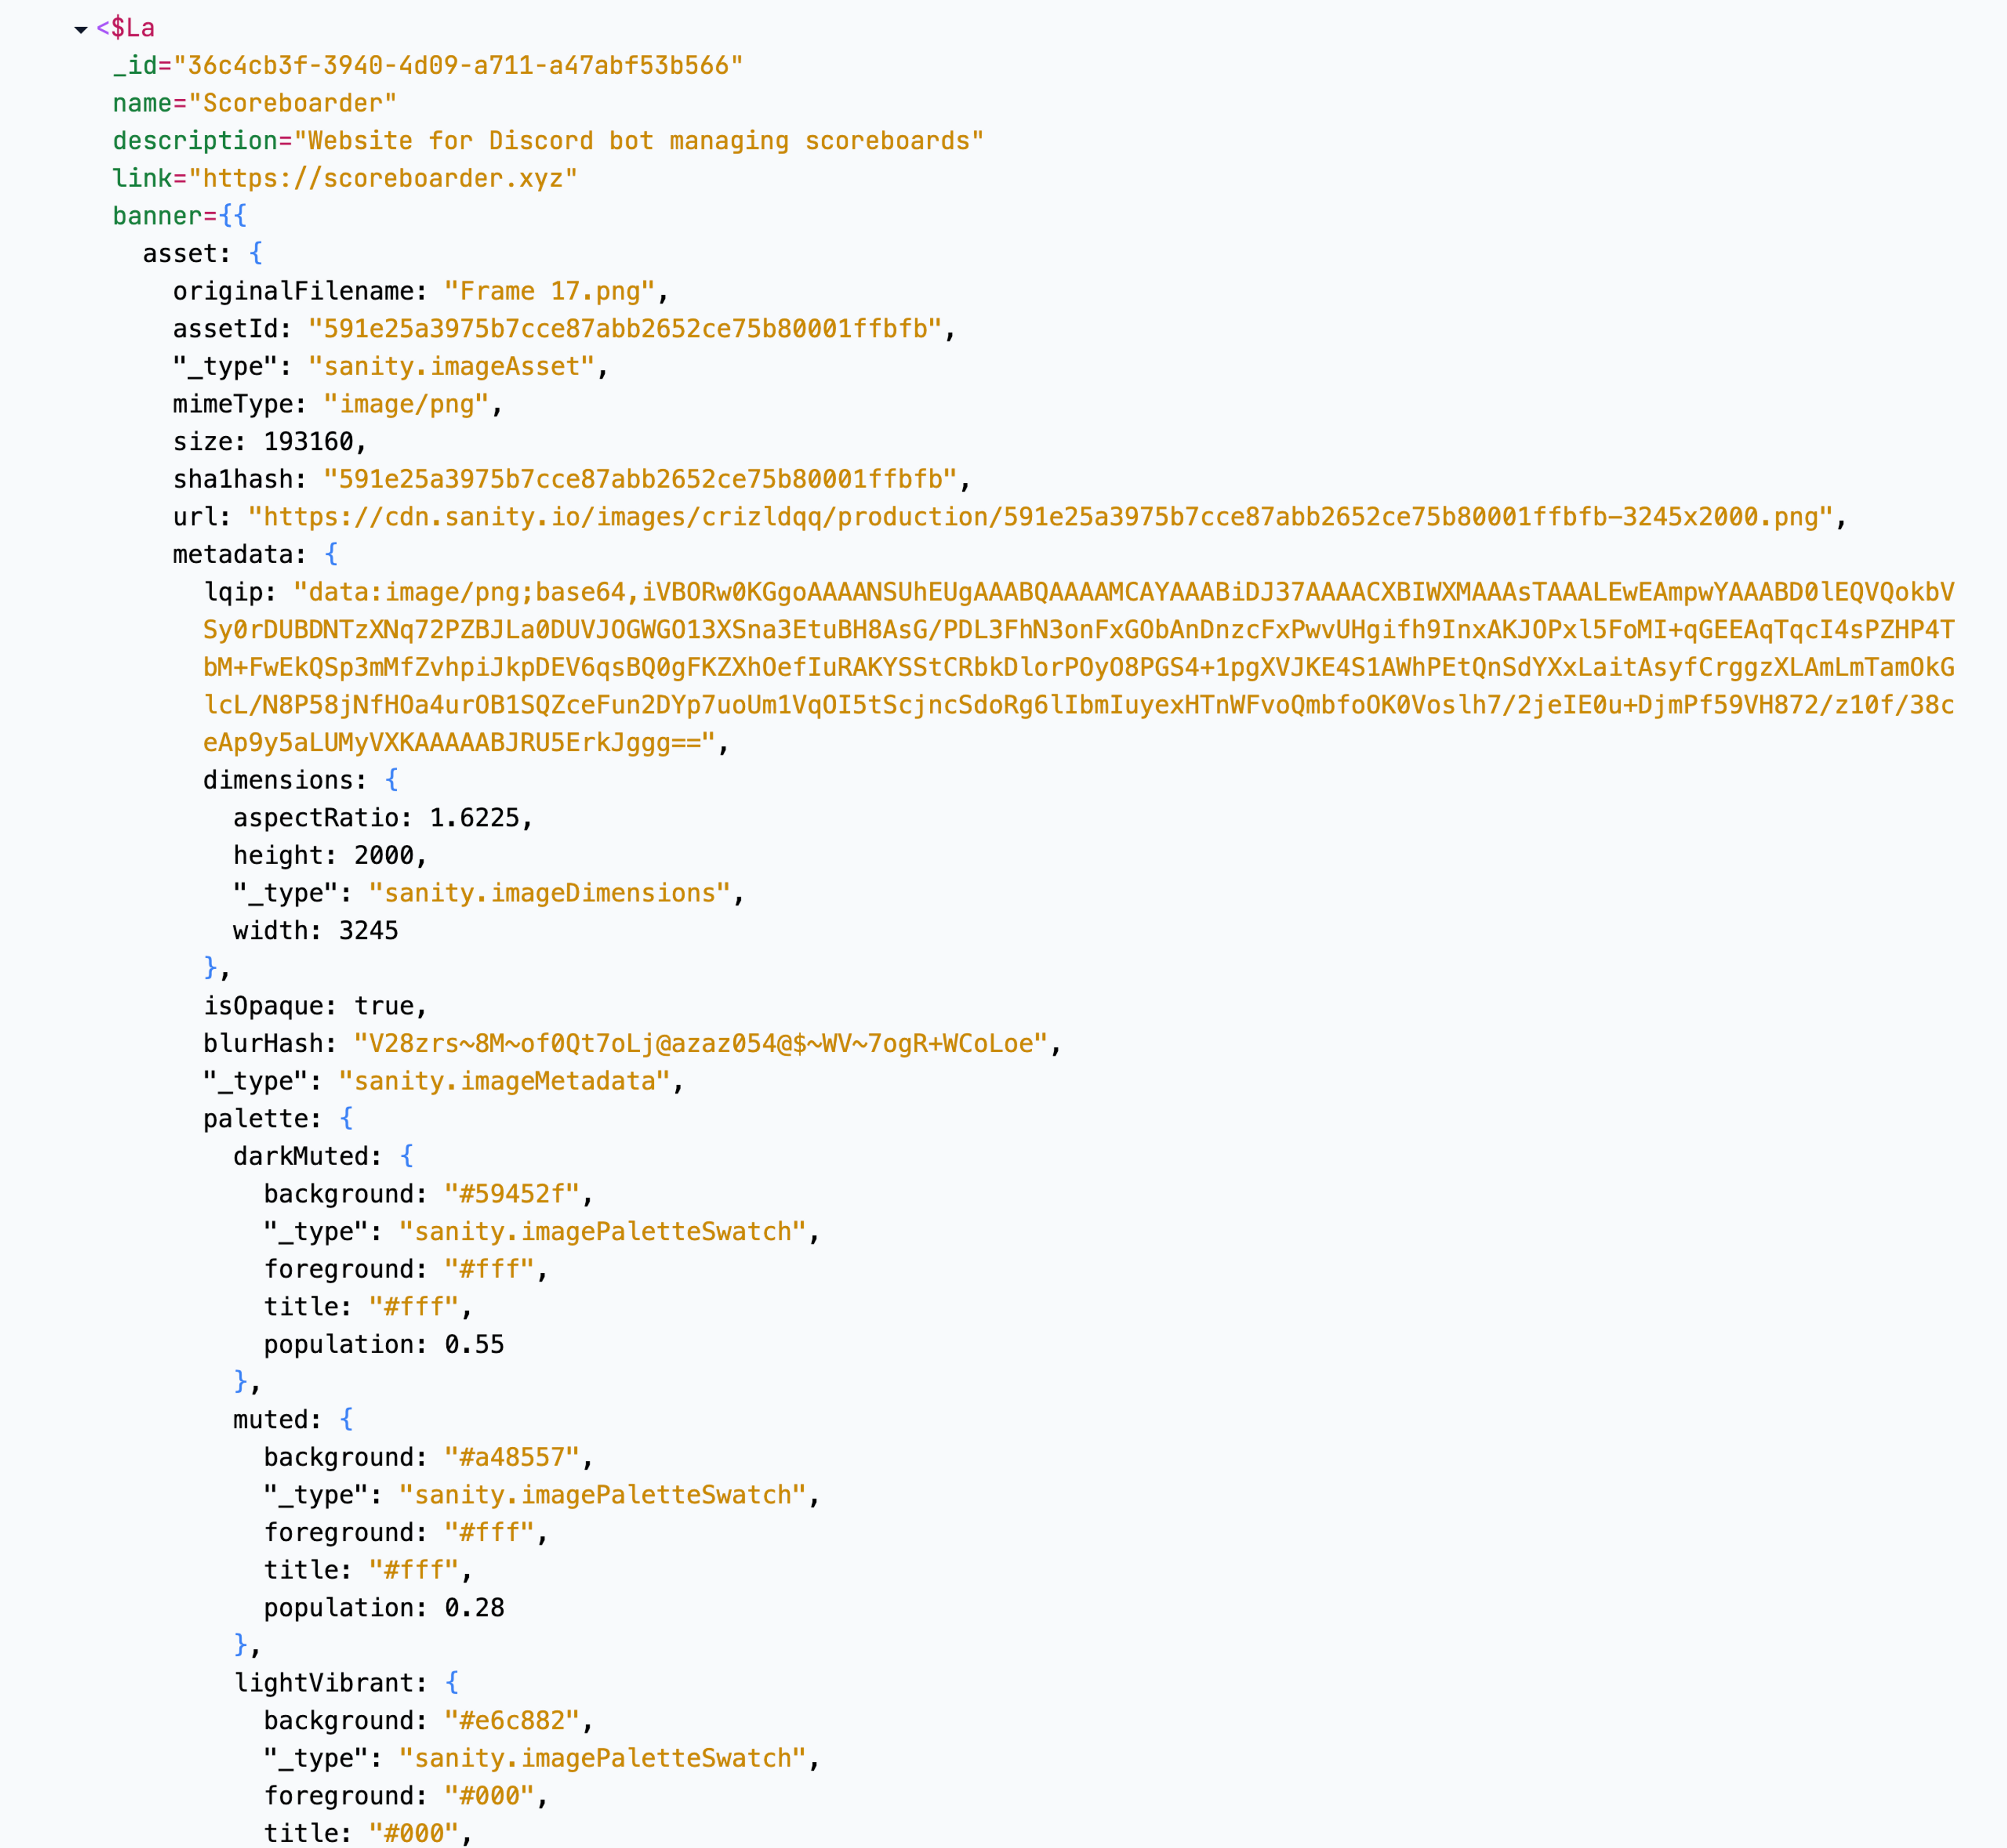
Task: Click lightVibrant background "#e6c882" color value
Action: coord(511,1721)
